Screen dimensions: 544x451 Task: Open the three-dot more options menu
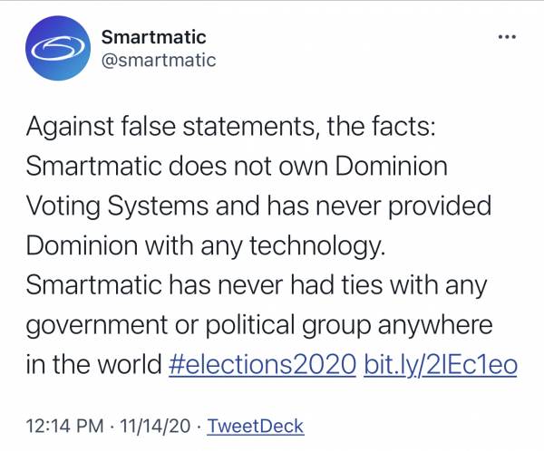507,37
